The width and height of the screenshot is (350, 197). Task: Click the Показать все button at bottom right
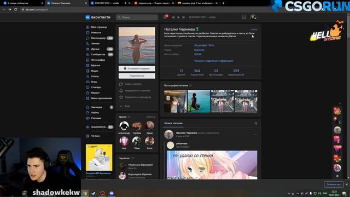(x=334, y=184)
